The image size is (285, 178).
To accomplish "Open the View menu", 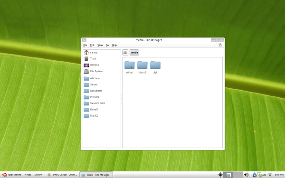I will [100, 45].
